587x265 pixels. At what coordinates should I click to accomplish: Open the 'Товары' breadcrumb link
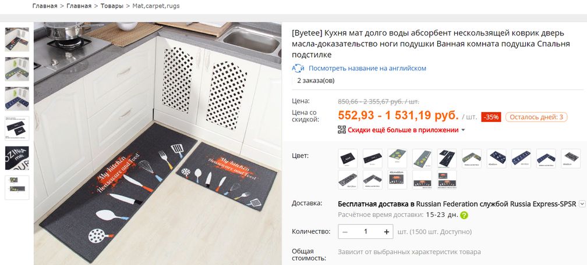(x=112, y=6)
